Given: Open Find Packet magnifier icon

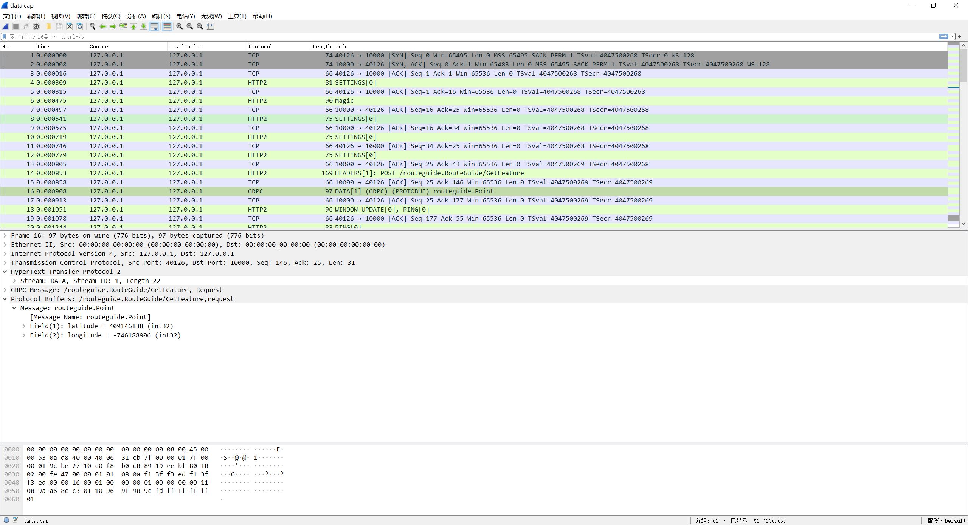Looking at the screenshot, I should (92, 26).
